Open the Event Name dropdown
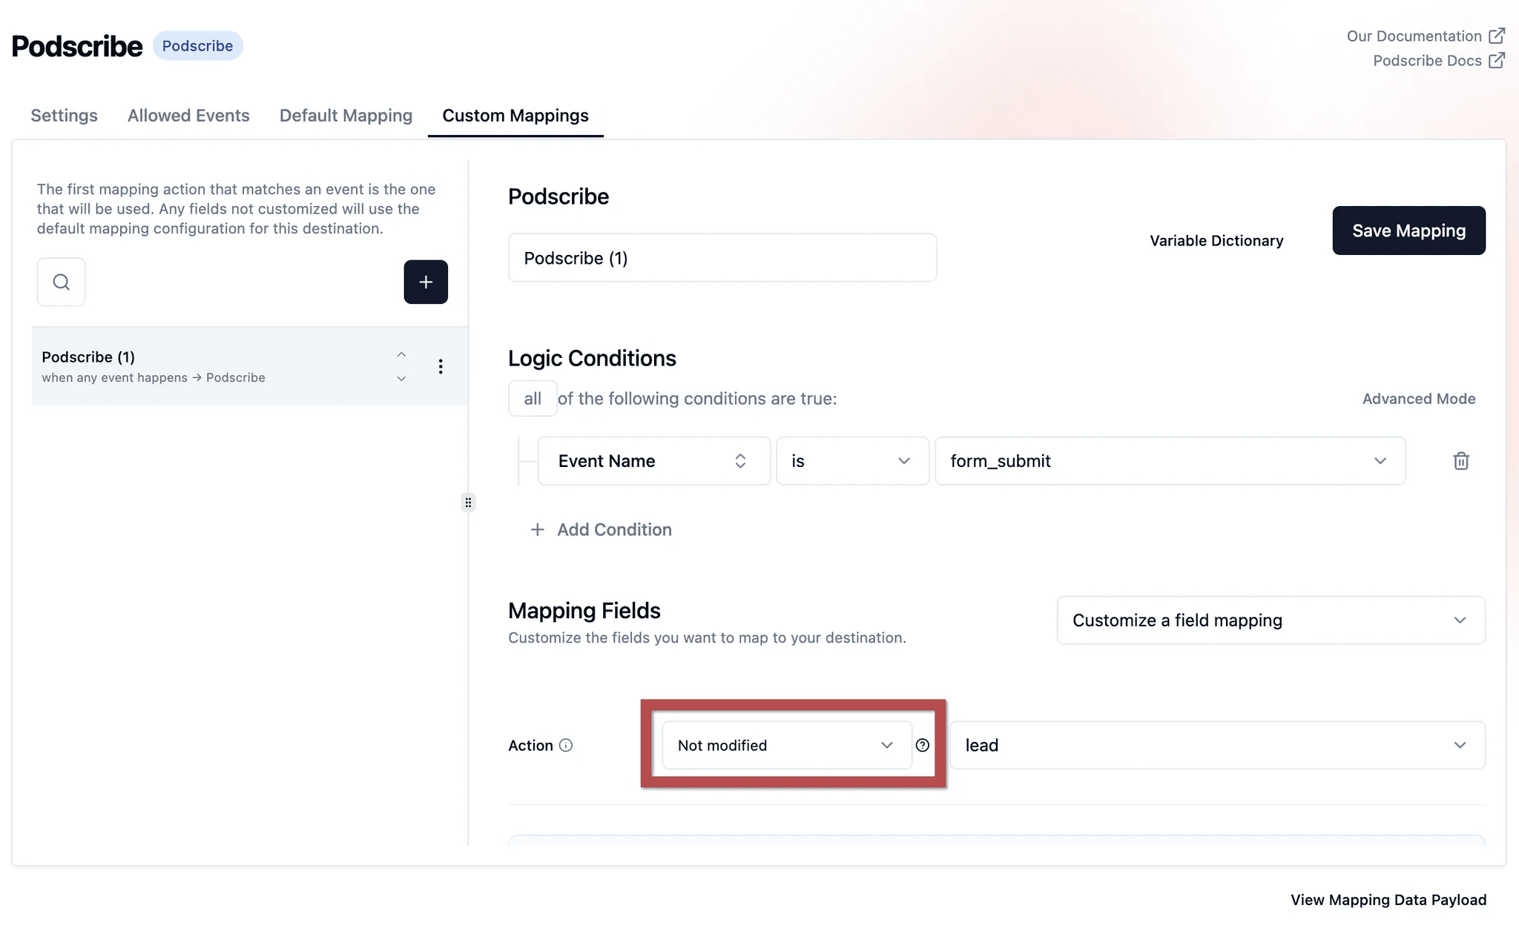The width and height of the screenshot is (1519, 934). 653,461
